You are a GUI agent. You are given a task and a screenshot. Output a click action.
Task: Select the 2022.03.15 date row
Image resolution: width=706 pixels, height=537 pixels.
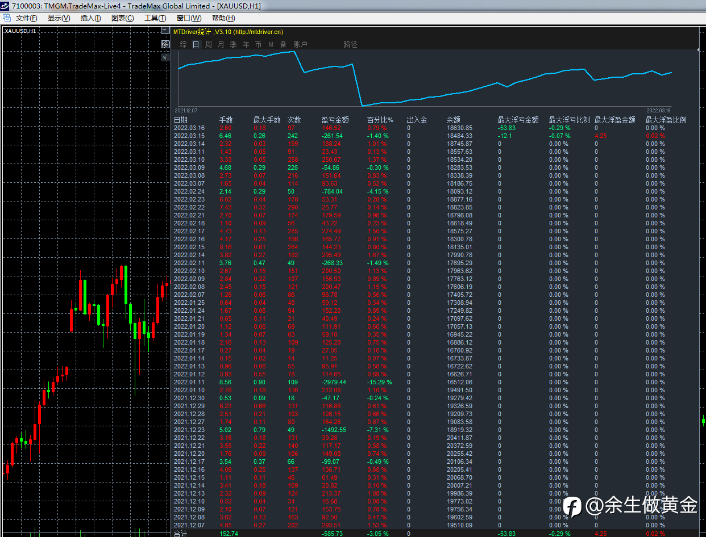pos(189,136)
